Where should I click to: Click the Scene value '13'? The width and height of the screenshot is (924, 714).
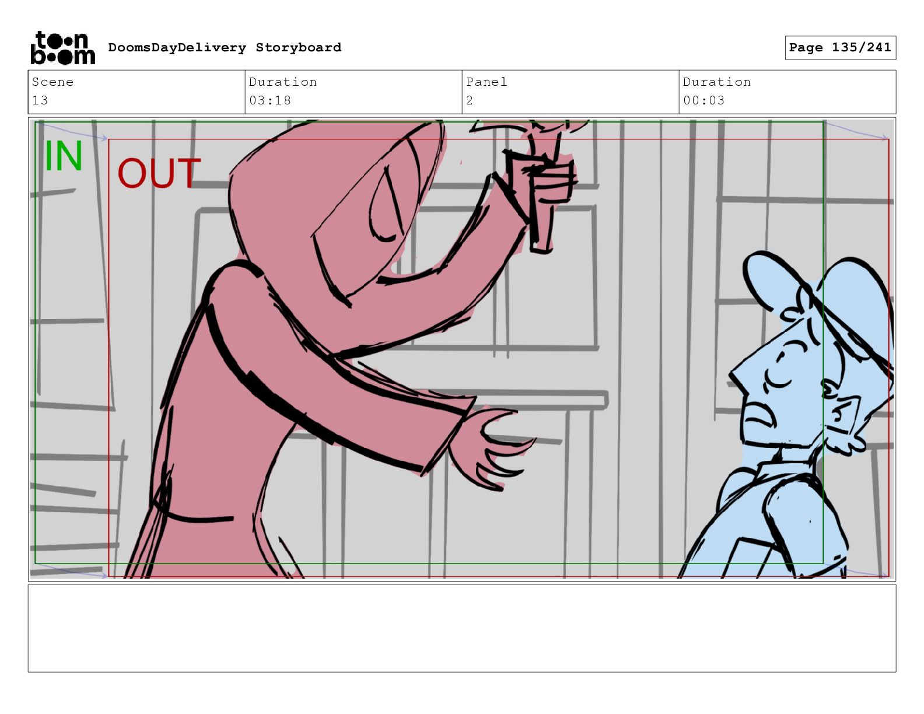click(x=40, y=100)
